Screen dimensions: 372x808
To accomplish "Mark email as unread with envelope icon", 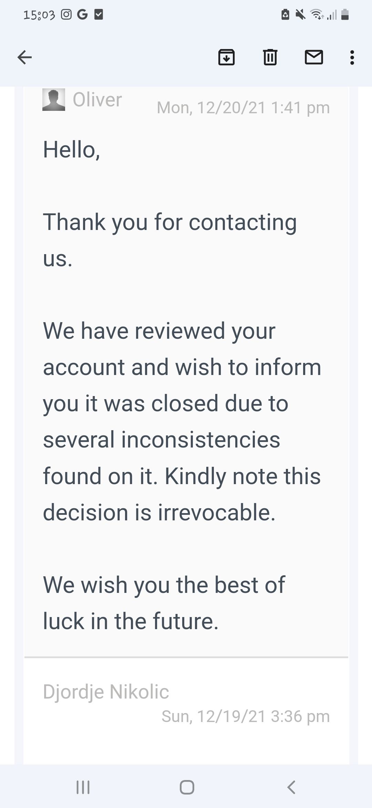I will point(314,57).
